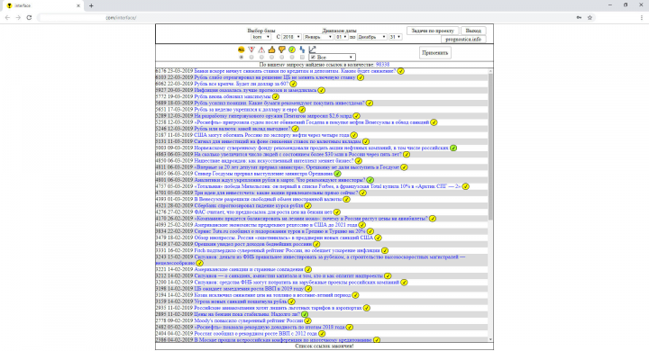Click yellow check icon of Fitch row 3331
Viewport: 649px width, 351px height.
(385, 250)
